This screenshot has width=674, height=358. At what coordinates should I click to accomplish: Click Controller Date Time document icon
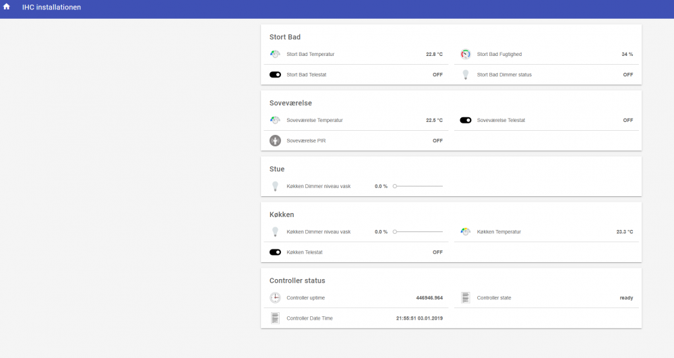(x=275, y=318)
